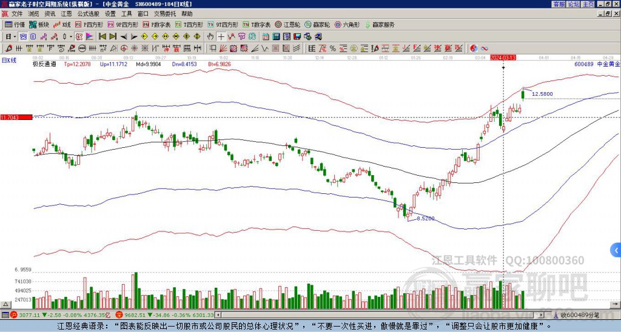Viewport: 621px width, 332px height.
Task: Toggle the 权 price adjustment button
Action: pyautogui.click(x=79, y=37)
